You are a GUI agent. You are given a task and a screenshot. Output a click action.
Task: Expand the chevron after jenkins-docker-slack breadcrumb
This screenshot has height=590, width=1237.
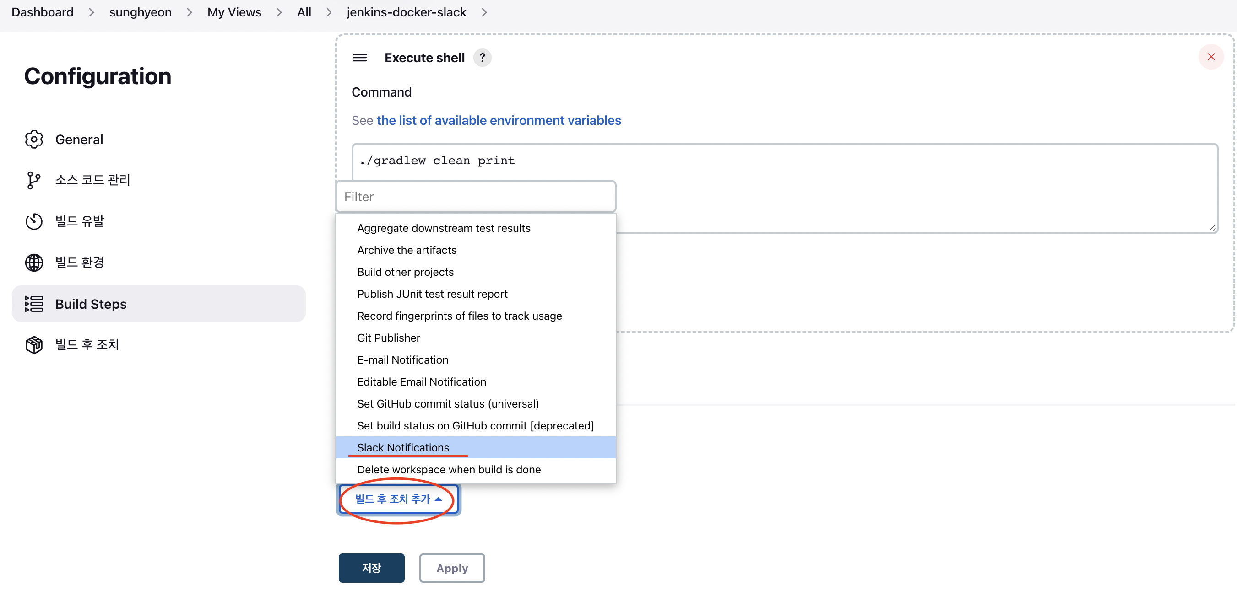click(x=484, y=12)
